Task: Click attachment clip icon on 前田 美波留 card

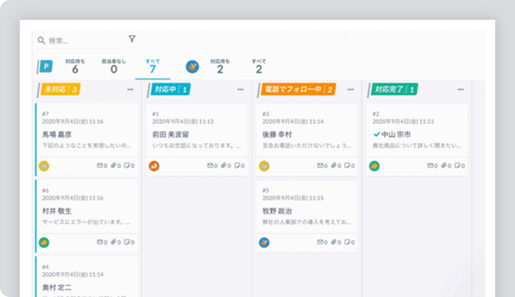Action: [223, 166]
